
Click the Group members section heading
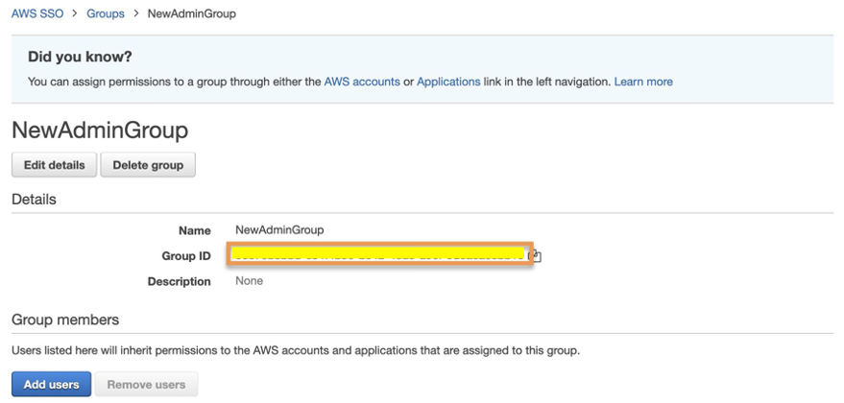pyautogui.click(x=65, y=320)
